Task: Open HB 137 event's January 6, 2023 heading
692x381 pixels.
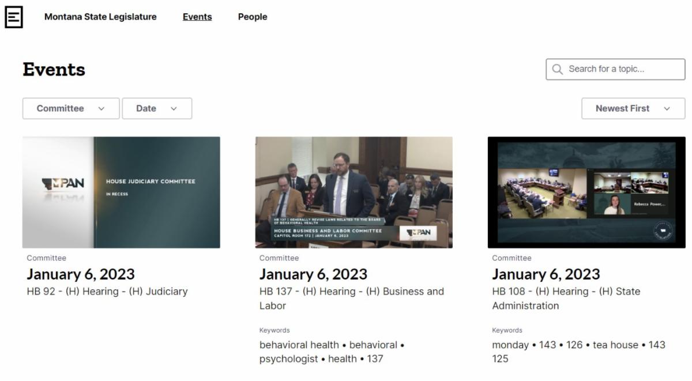Action: point(313,274)
